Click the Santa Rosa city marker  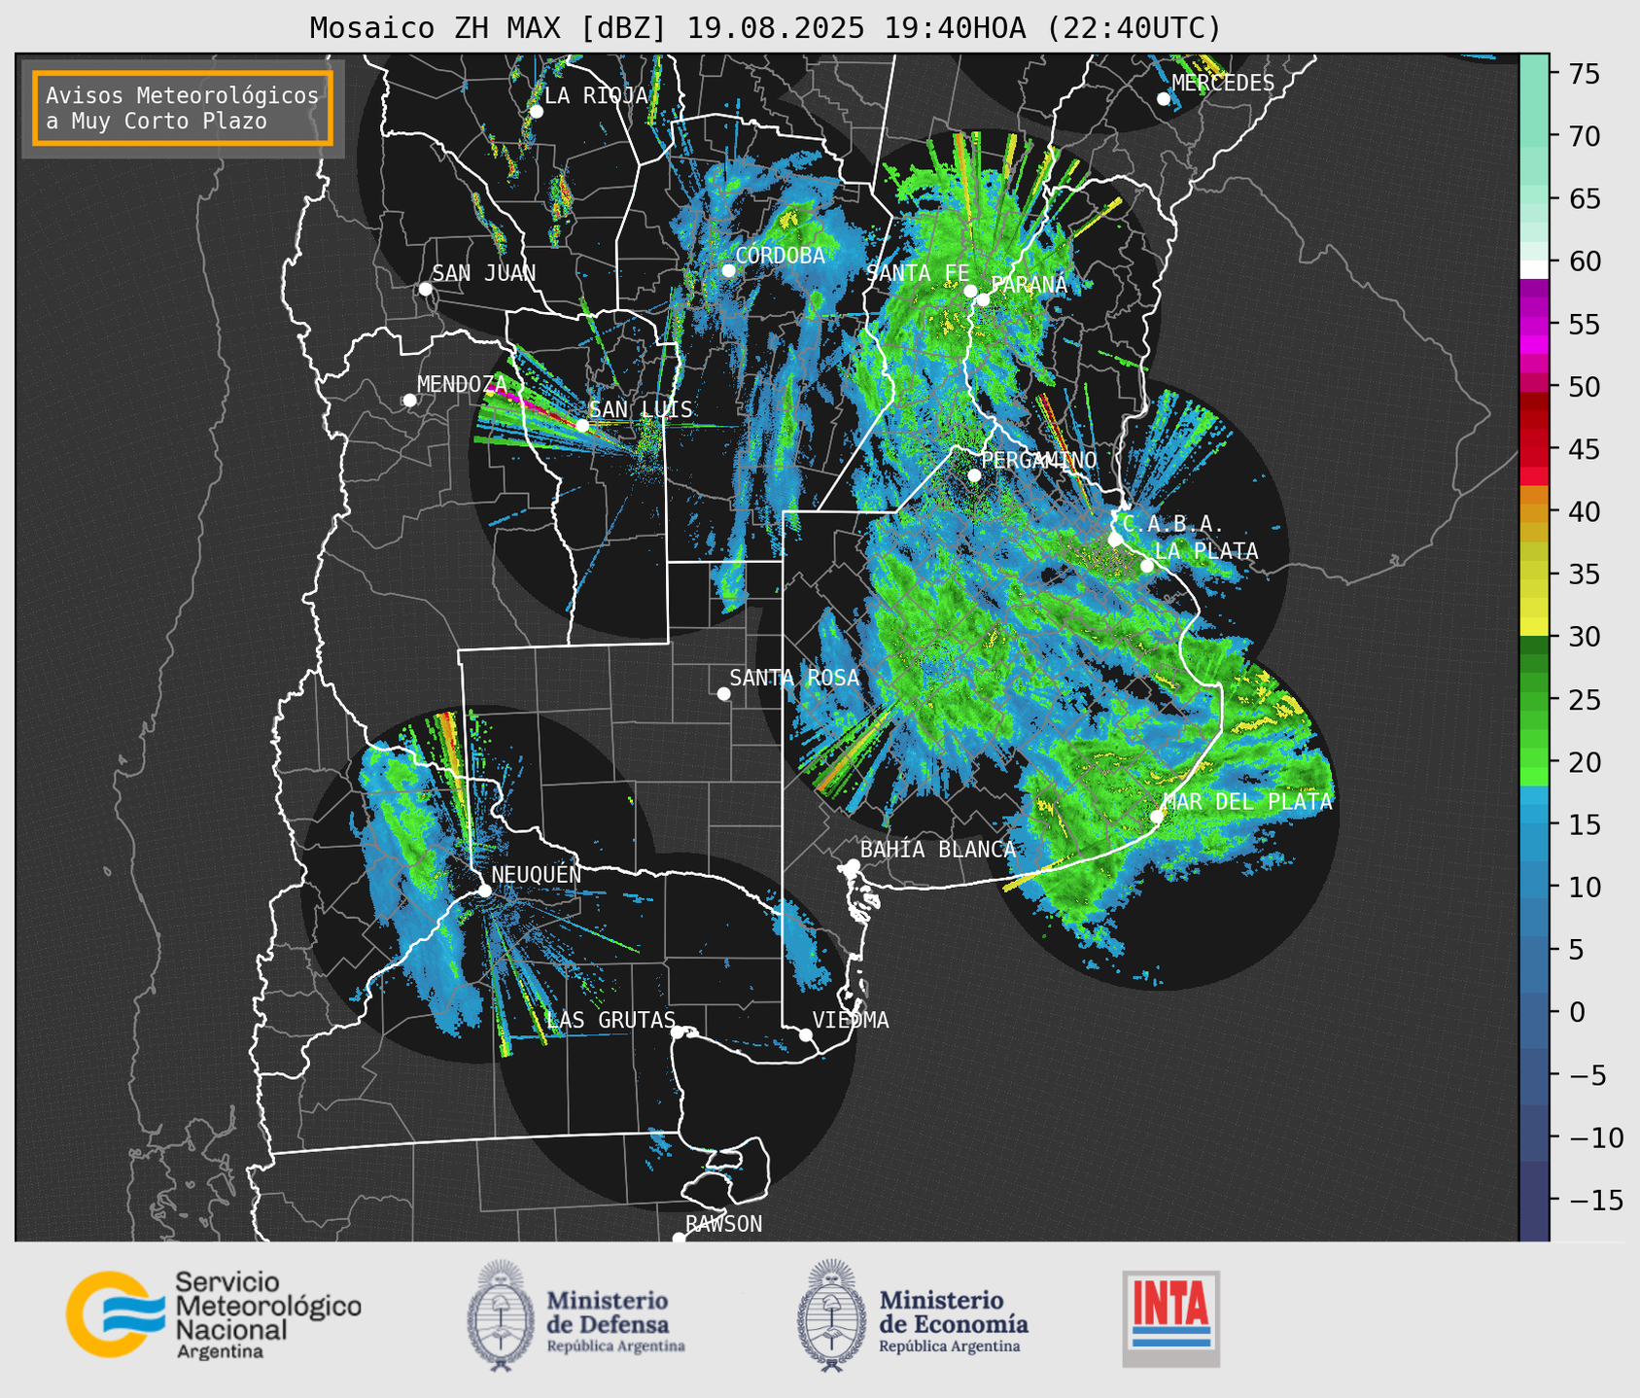(x=723, y=693)
